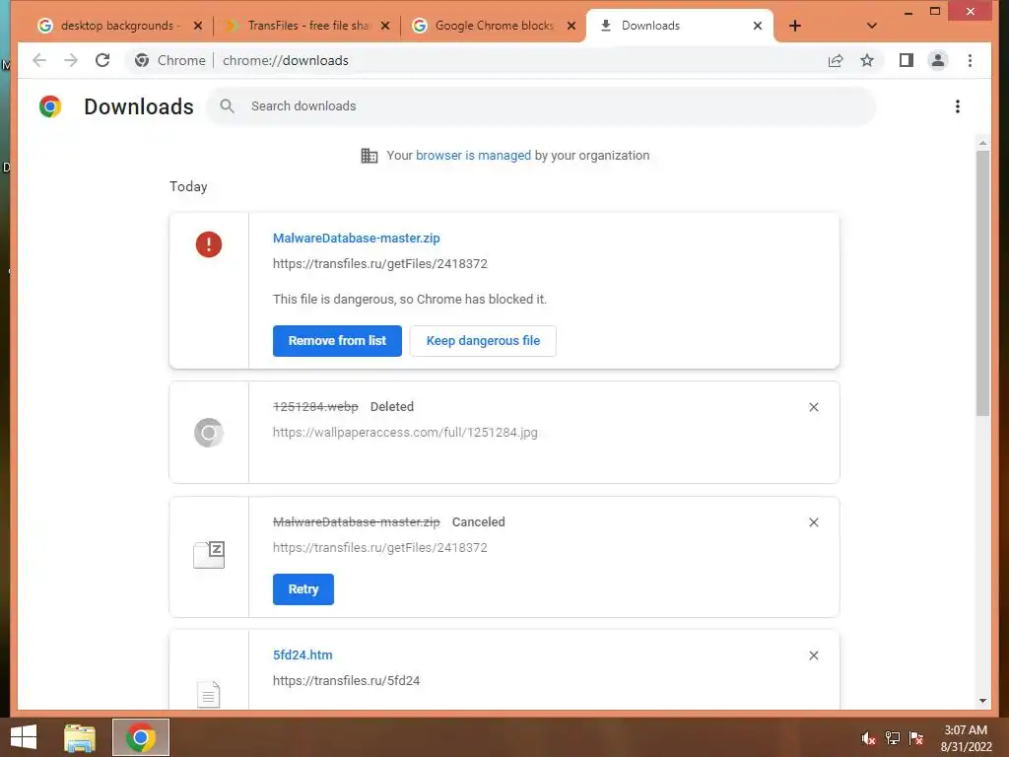
Task: Click the Chrome logo beside Downloads title
Action: click(x=50, y=106)
